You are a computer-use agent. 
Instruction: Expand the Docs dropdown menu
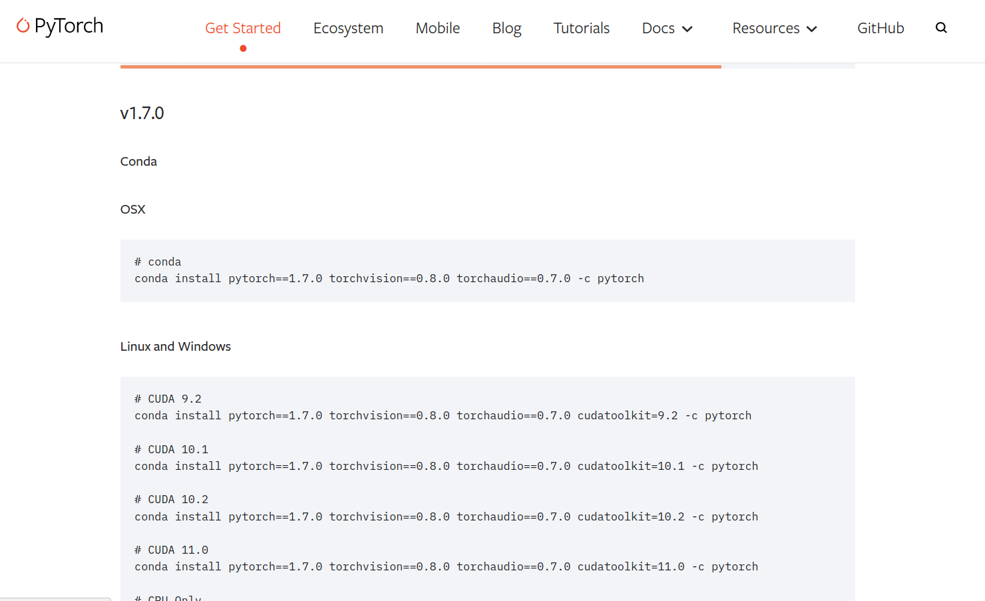668,28
